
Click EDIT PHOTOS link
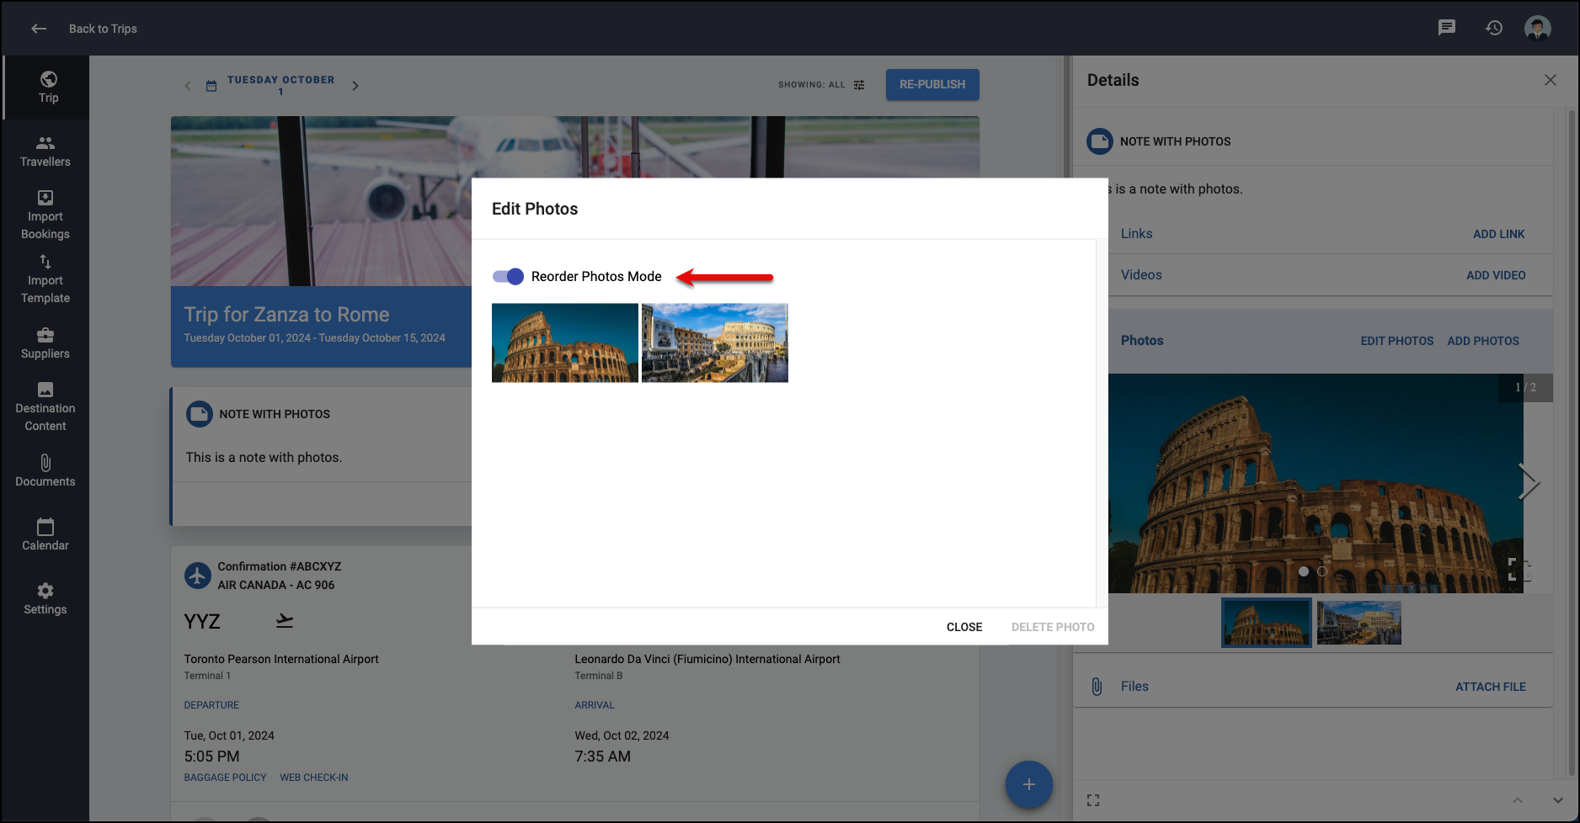point(1397,341)
